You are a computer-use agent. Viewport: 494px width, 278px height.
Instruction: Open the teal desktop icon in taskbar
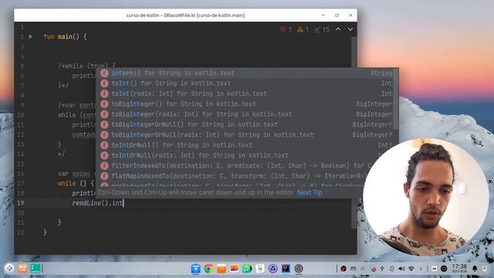[36, 269]
